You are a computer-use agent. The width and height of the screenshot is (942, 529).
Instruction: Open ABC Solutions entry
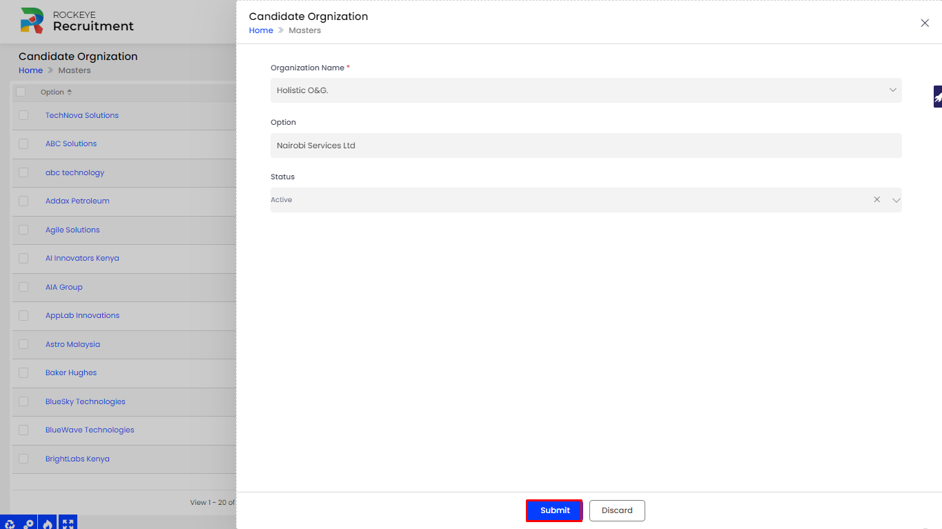(x=71, y=143)
